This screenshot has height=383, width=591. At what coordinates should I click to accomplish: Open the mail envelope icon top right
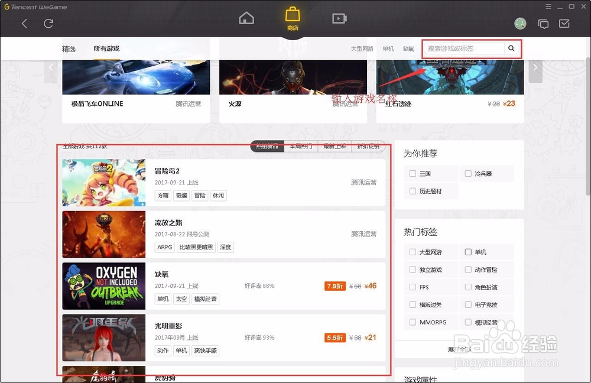point(566,24)
